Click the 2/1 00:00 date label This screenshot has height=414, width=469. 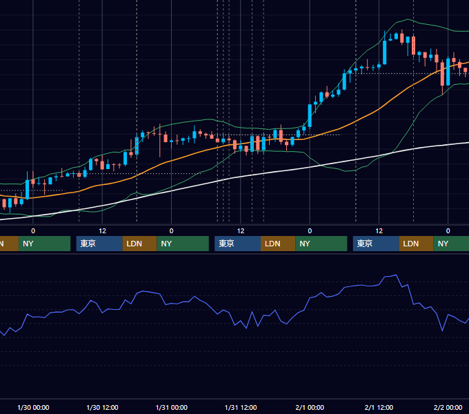(x=310, y=407)
